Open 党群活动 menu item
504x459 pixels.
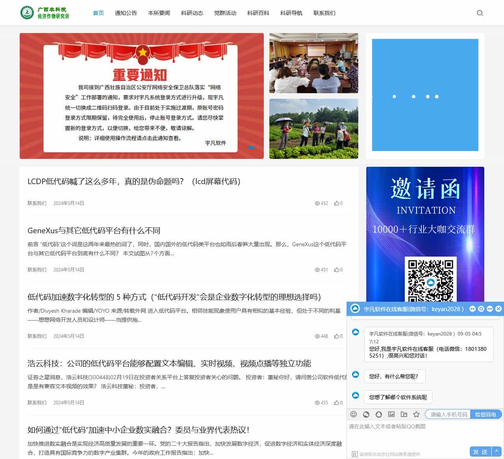click(225, 13)
